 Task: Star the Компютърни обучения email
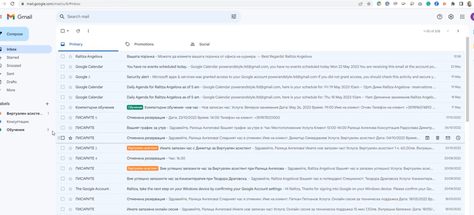(x=70, y=107)
